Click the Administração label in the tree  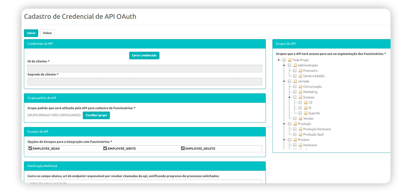pyautogui.click(x=308, y=65)
